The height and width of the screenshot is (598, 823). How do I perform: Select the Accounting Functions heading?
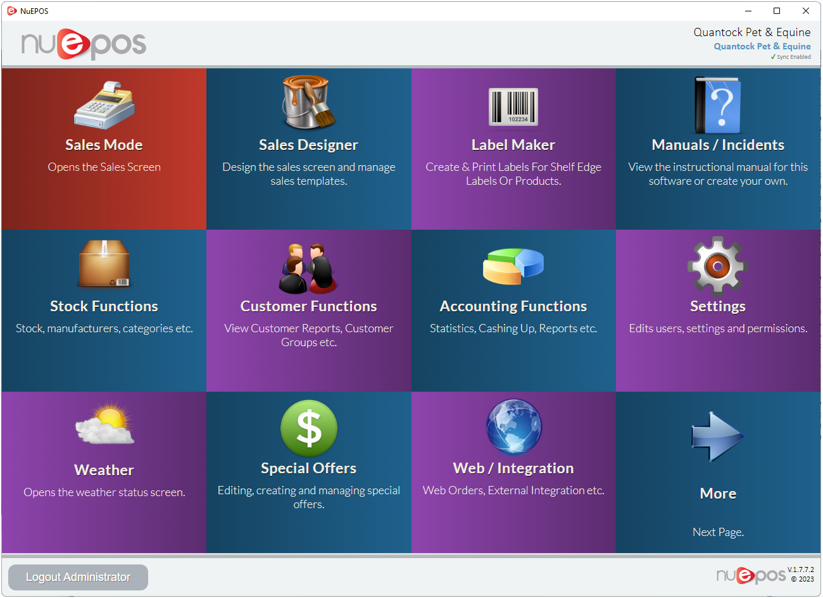513,306
